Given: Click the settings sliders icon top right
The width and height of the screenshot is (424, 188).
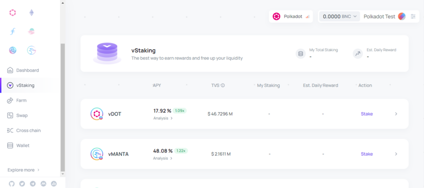Looking at the screenshot, I should click(413, 17).
